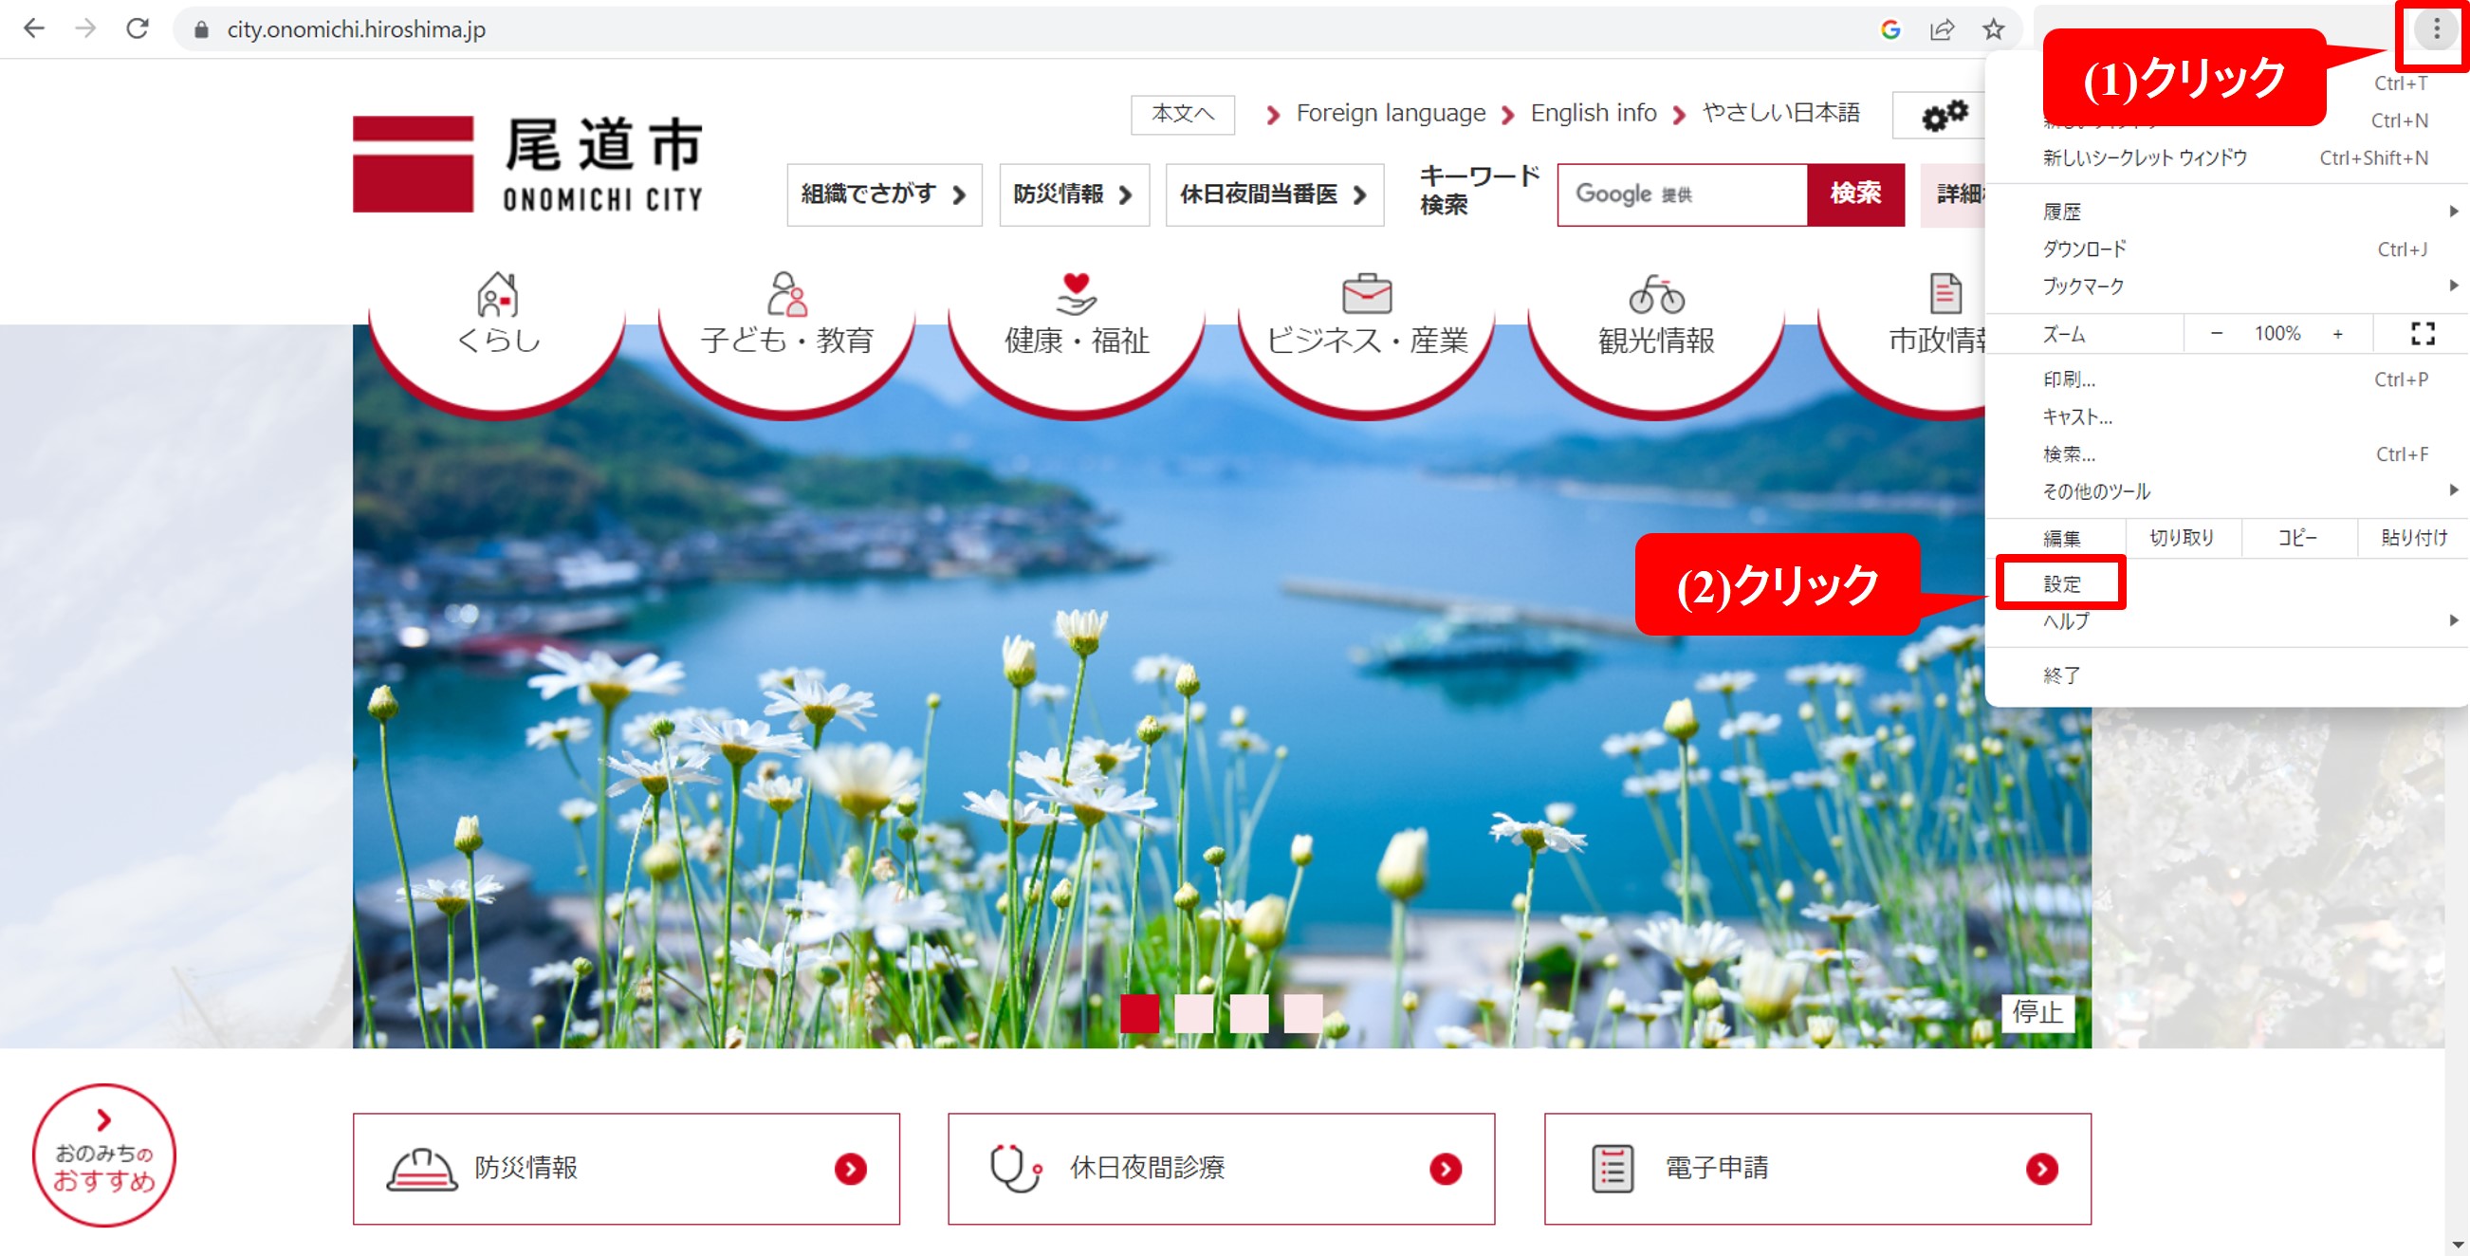Open やさしい日本語 link
This screenshot has height=1256, width=2470.
[x=1780, y=113]
